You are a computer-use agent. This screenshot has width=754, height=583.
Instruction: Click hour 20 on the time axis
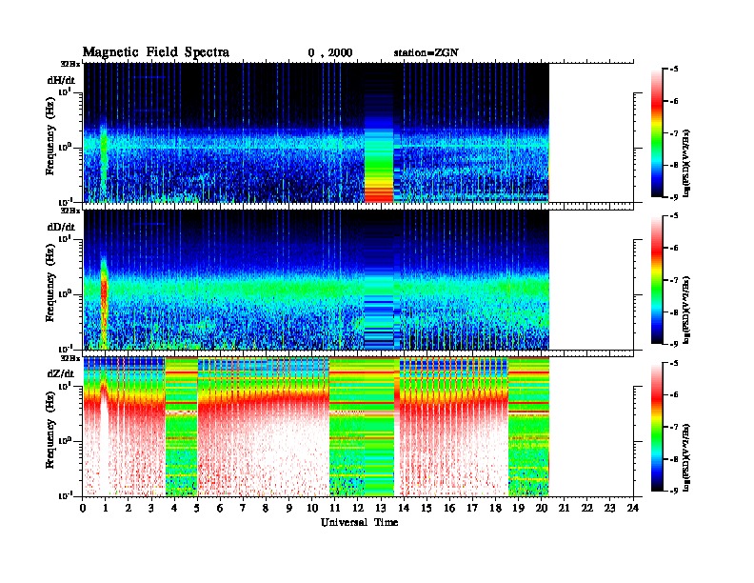coord(541,508)
